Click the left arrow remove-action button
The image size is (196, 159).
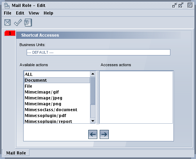[x=93, y=134]
